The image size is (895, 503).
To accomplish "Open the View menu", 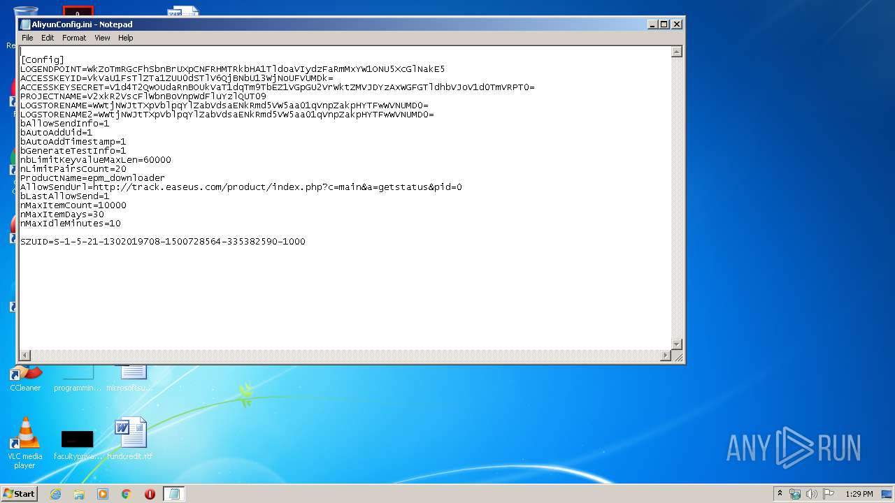I will click(102, 38).
